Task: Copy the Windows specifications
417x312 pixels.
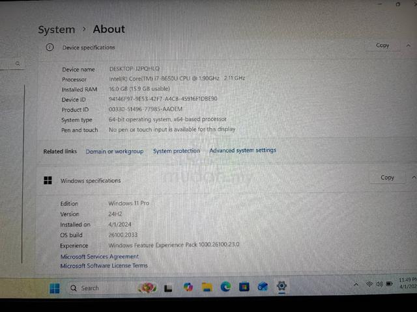Action: tap(387, 177)
